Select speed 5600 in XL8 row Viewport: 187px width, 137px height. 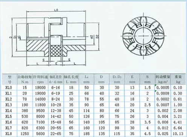pyautogui.click(x=40, y=134)
